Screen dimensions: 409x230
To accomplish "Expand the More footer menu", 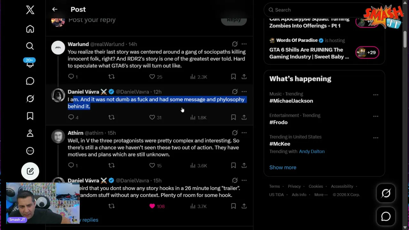I will coord(321,195).
